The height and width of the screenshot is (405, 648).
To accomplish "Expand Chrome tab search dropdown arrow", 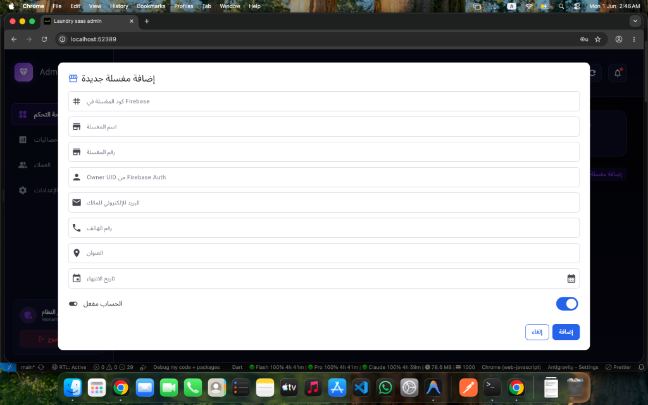I will pos(635,21).
